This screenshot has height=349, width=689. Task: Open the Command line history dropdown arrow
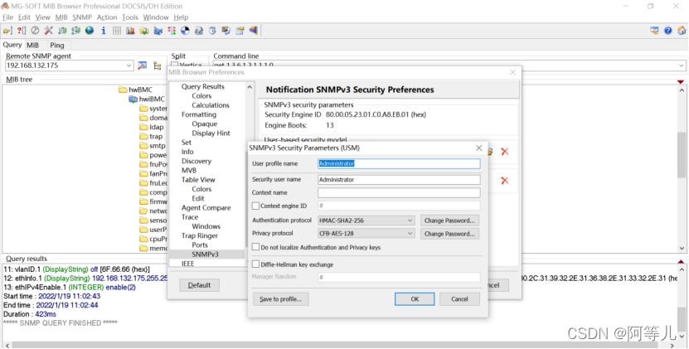pyautogui.click(x=681, y=65)
